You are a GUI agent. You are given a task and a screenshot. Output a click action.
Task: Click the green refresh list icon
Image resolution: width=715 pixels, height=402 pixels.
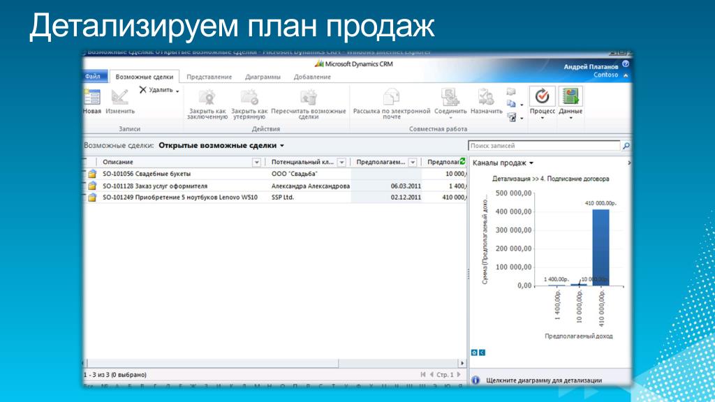pos(462,161)
